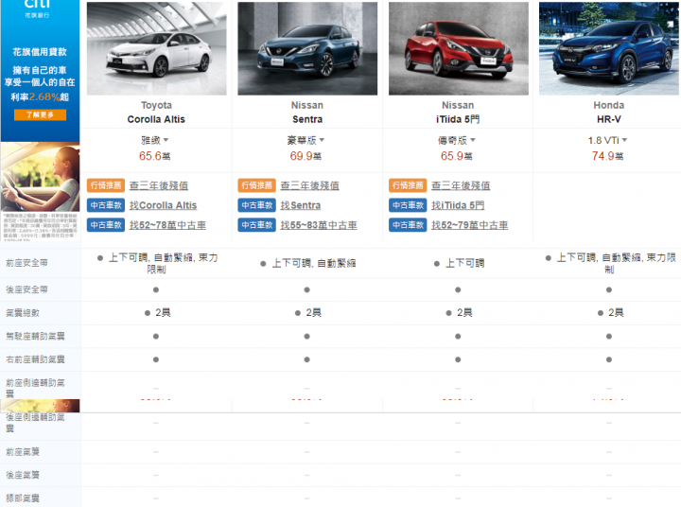Click the Honda brand name above HR-V

pos(609,105)
